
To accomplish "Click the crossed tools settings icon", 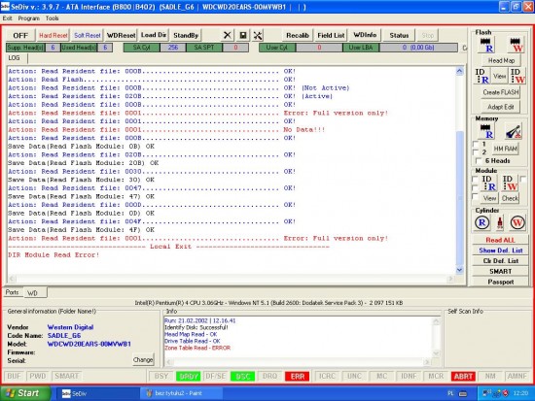I will pyautogui.click(x=258, y=35).
